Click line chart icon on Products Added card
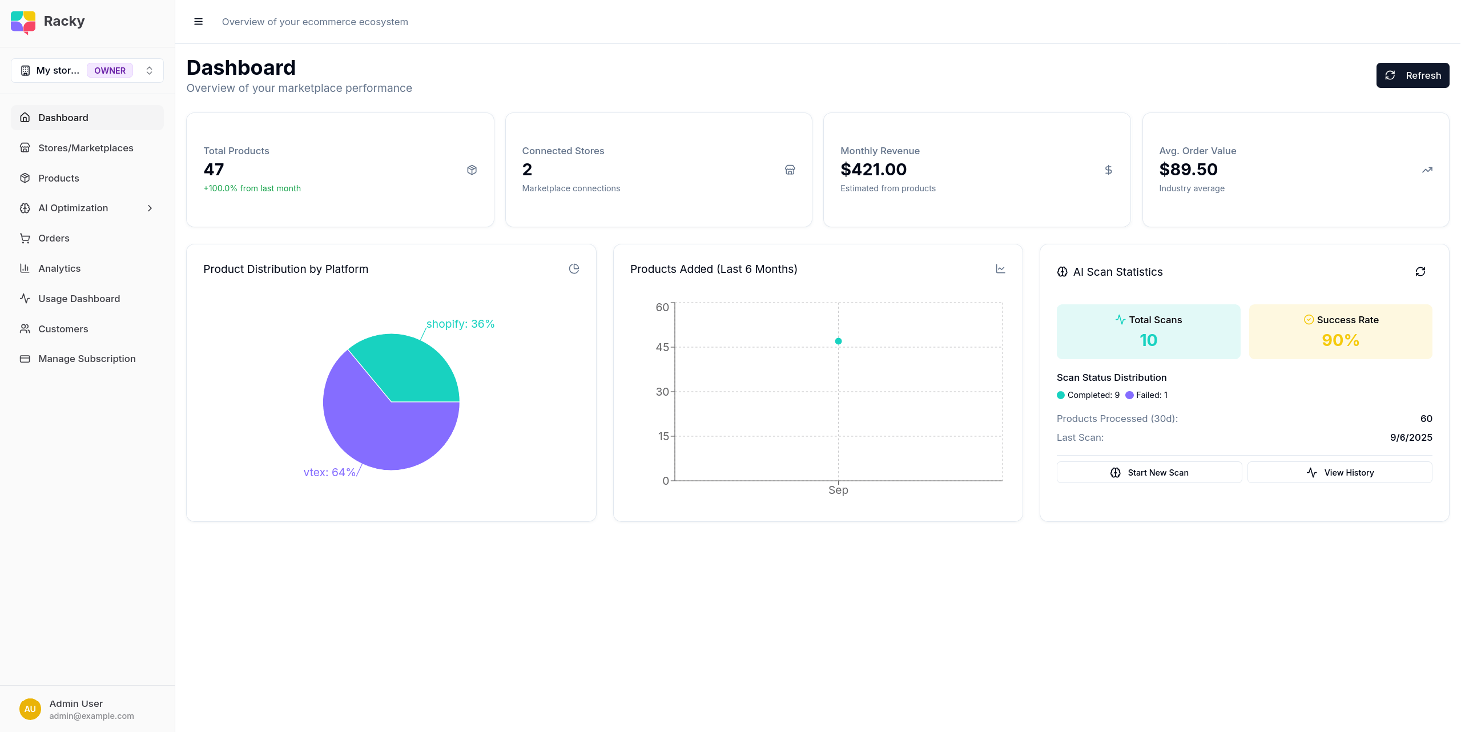Screen dimensions: 1461x732 (1000, 269)
